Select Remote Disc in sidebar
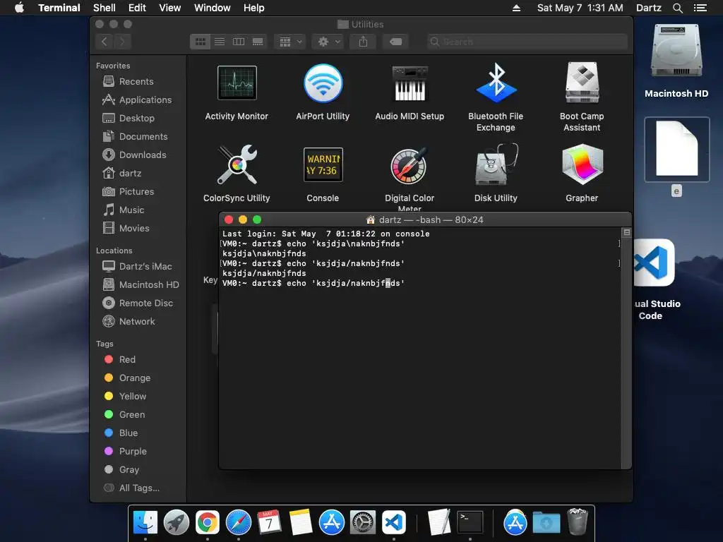Image resolution: width=723 pixels, height=542 pixels. click(x=138, y=303)
